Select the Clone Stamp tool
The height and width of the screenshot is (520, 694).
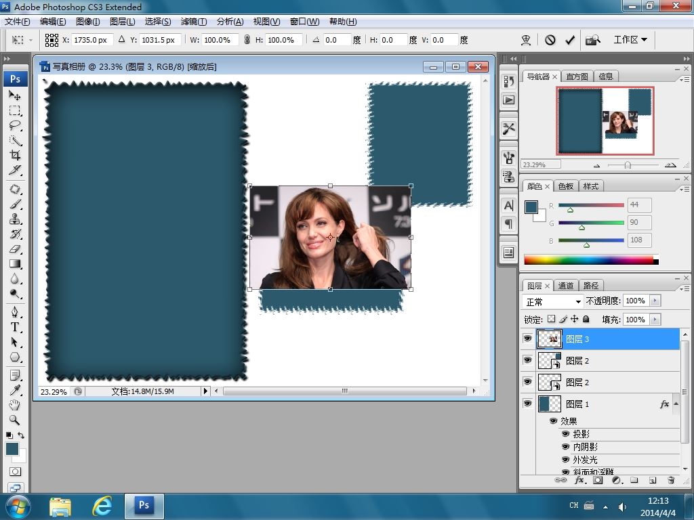point(15,219)
